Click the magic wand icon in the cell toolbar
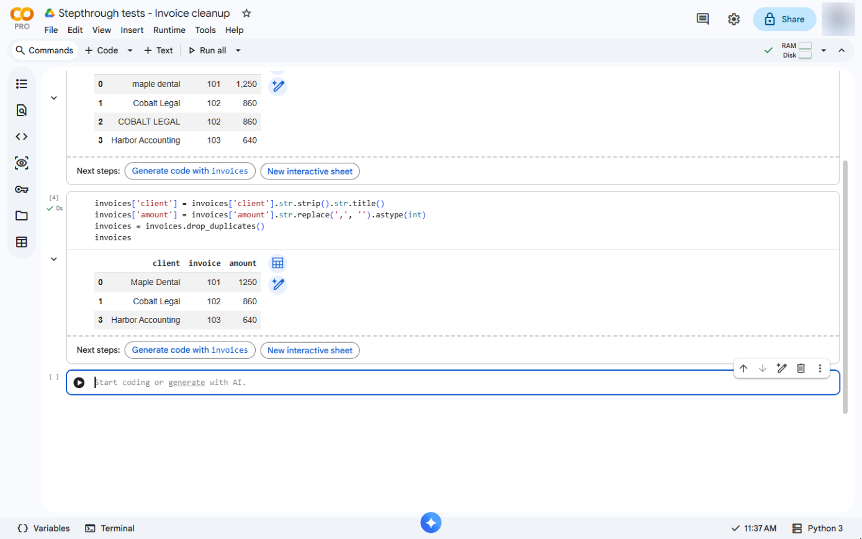862x539 pixels. [782, 368]
